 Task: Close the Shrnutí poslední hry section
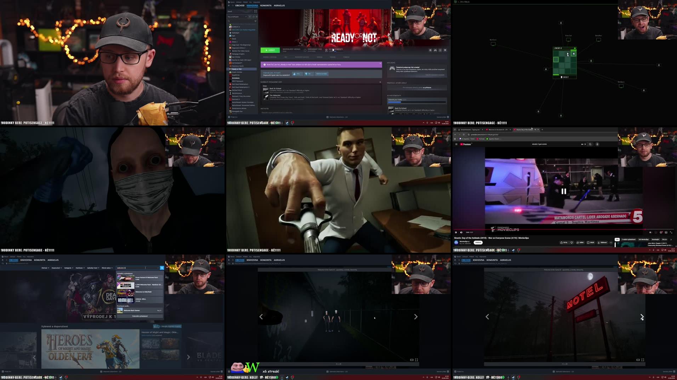click(380, 82)
